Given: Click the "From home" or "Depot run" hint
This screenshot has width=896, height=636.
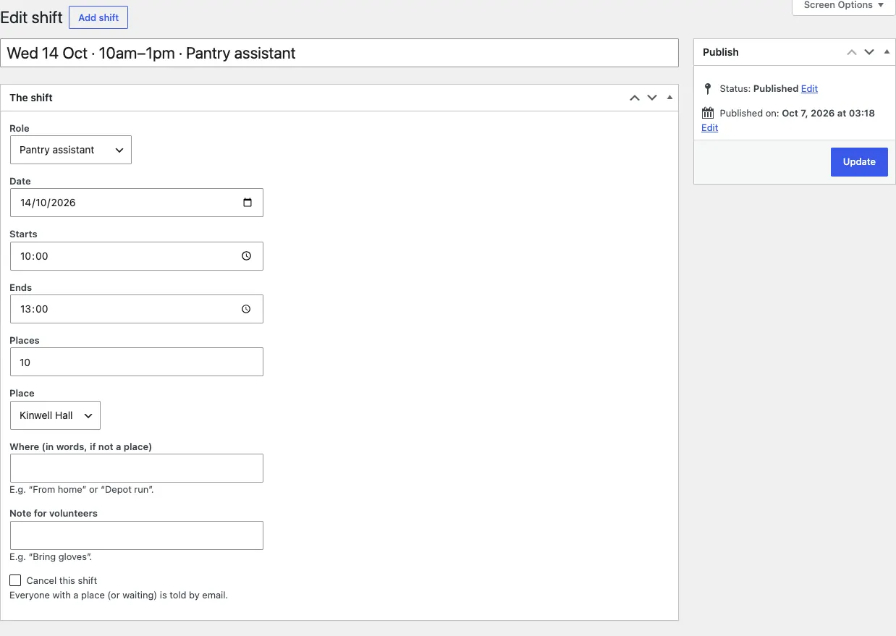Looking at the screenshot, I should (82, 490).
